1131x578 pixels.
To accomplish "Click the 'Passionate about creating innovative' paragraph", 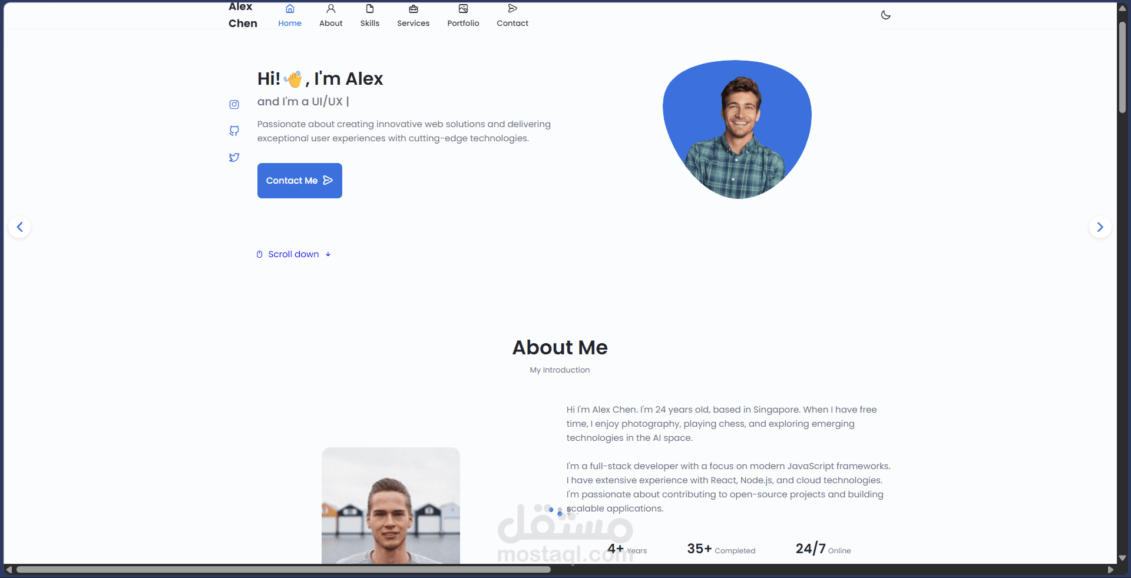I will tap(404, 131).
